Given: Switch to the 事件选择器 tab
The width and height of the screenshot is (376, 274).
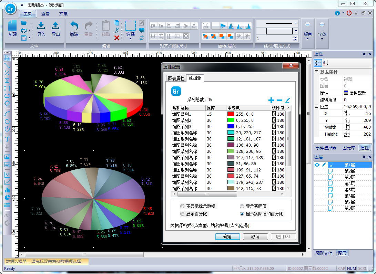Looking at the screenshot, I should point(326,148).
